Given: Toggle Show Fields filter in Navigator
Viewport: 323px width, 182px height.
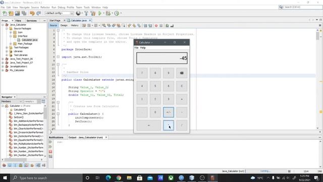Looking at the screenshot, I should (x=10, y=165).
